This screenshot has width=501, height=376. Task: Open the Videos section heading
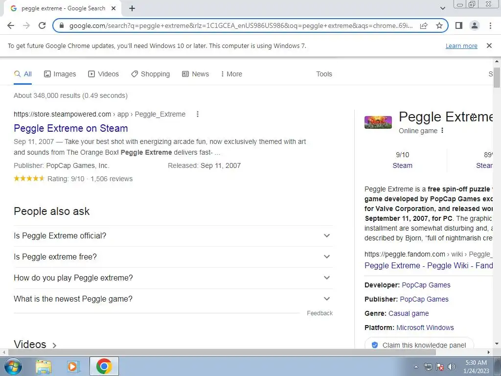point(35,344)
